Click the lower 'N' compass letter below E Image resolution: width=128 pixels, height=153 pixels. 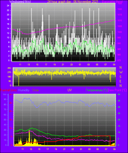(x=121, y=85)
